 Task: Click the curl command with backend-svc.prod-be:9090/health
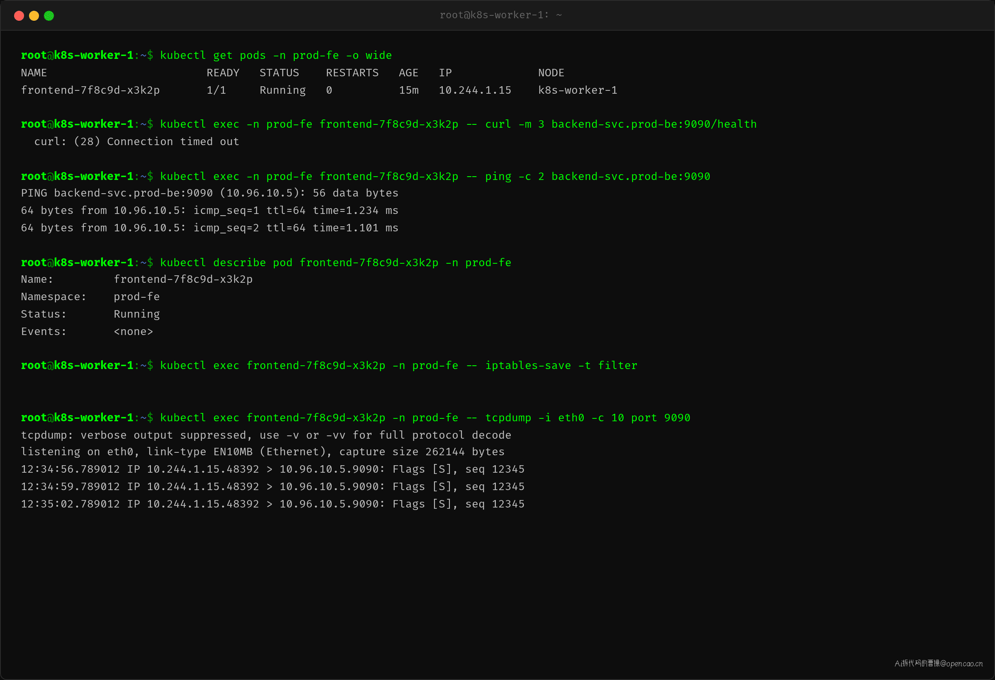[x=458, y=124]
